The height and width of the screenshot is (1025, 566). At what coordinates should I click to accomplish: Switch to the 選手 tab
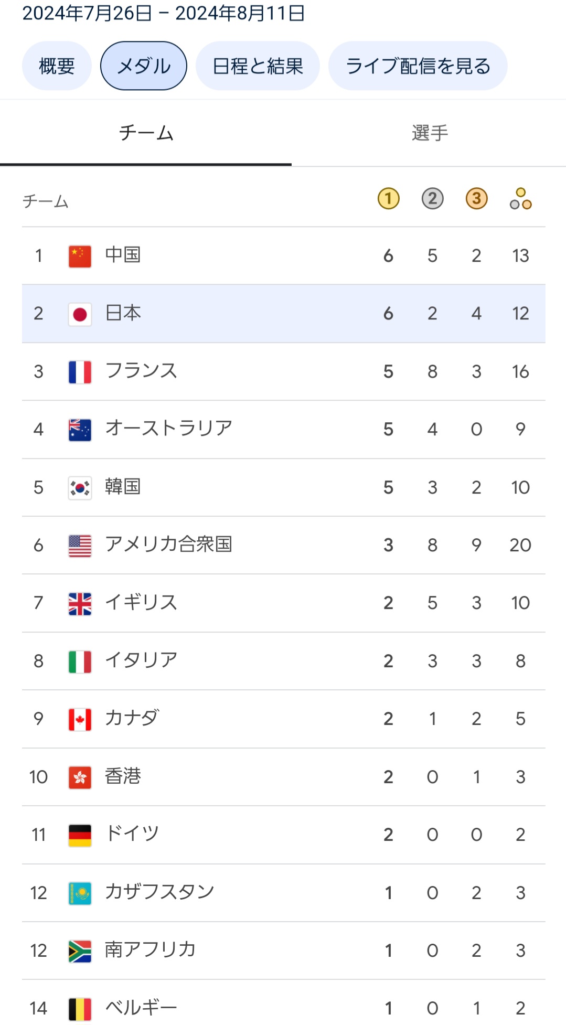pyautogui.click(x=429, y=133)
